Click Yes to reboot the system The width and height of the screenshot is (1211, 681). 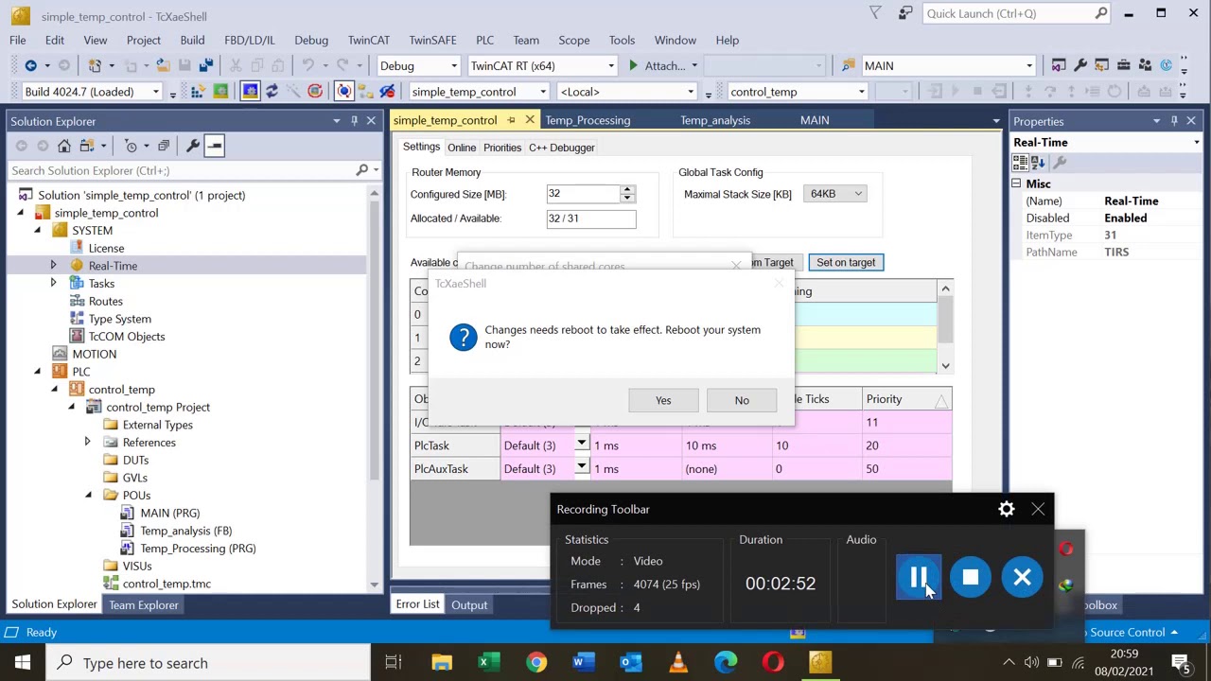(663, 400)
